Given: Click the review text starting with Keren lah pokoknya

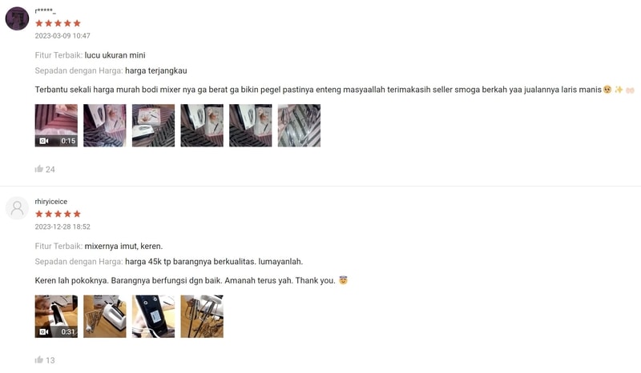Looking at the screenshot, I should tap(191, 280).
